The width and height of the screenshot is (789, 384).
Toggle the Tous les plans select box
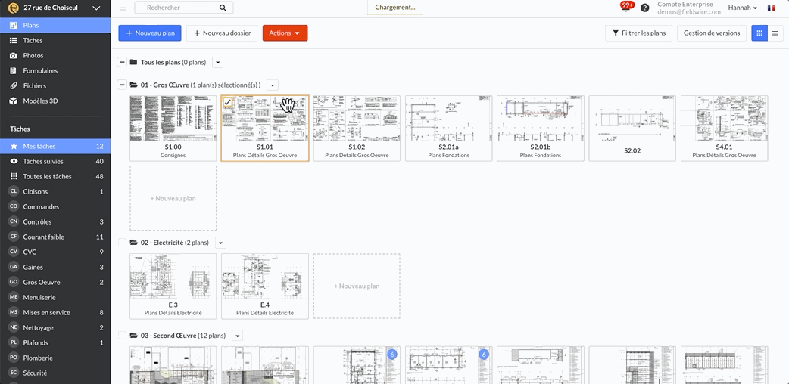point(122,62)
